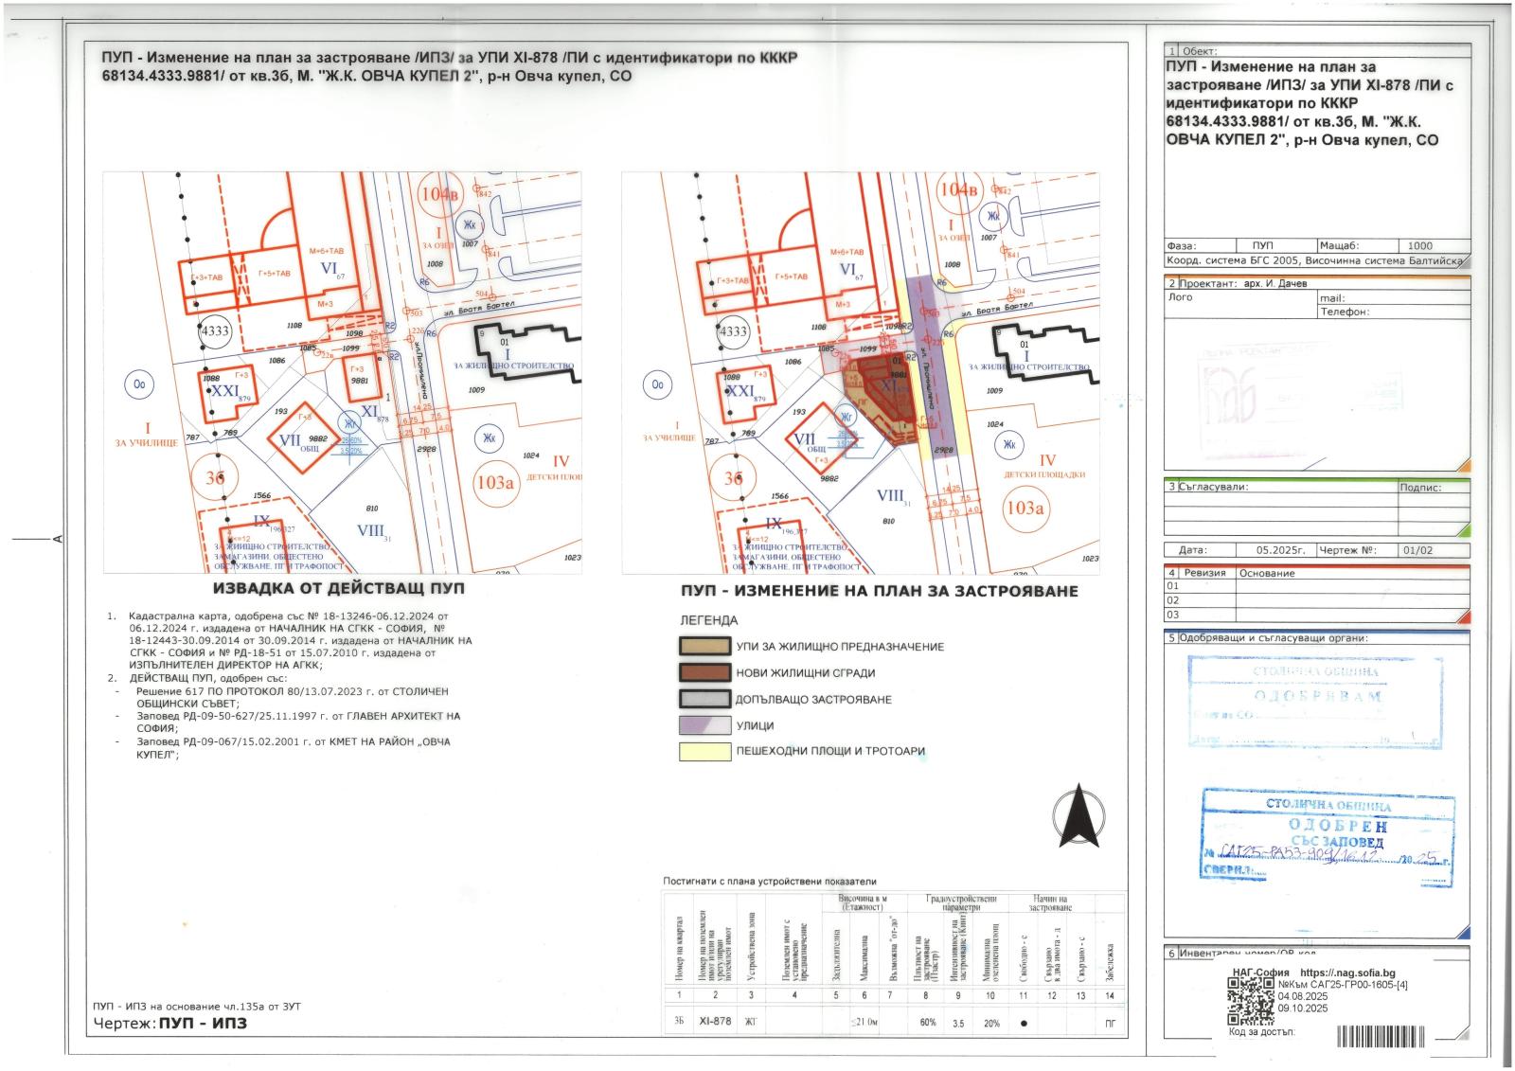This screenshot has width=1515, height=1071.
Task: Click the yellow ПЕШЕХОДНИ ПЛОЩИ И ТРОТОАРИ swatch
Action: point(704,752)
